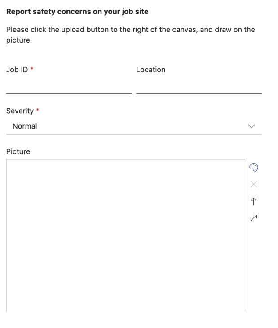Click into the Location input field

199,86
